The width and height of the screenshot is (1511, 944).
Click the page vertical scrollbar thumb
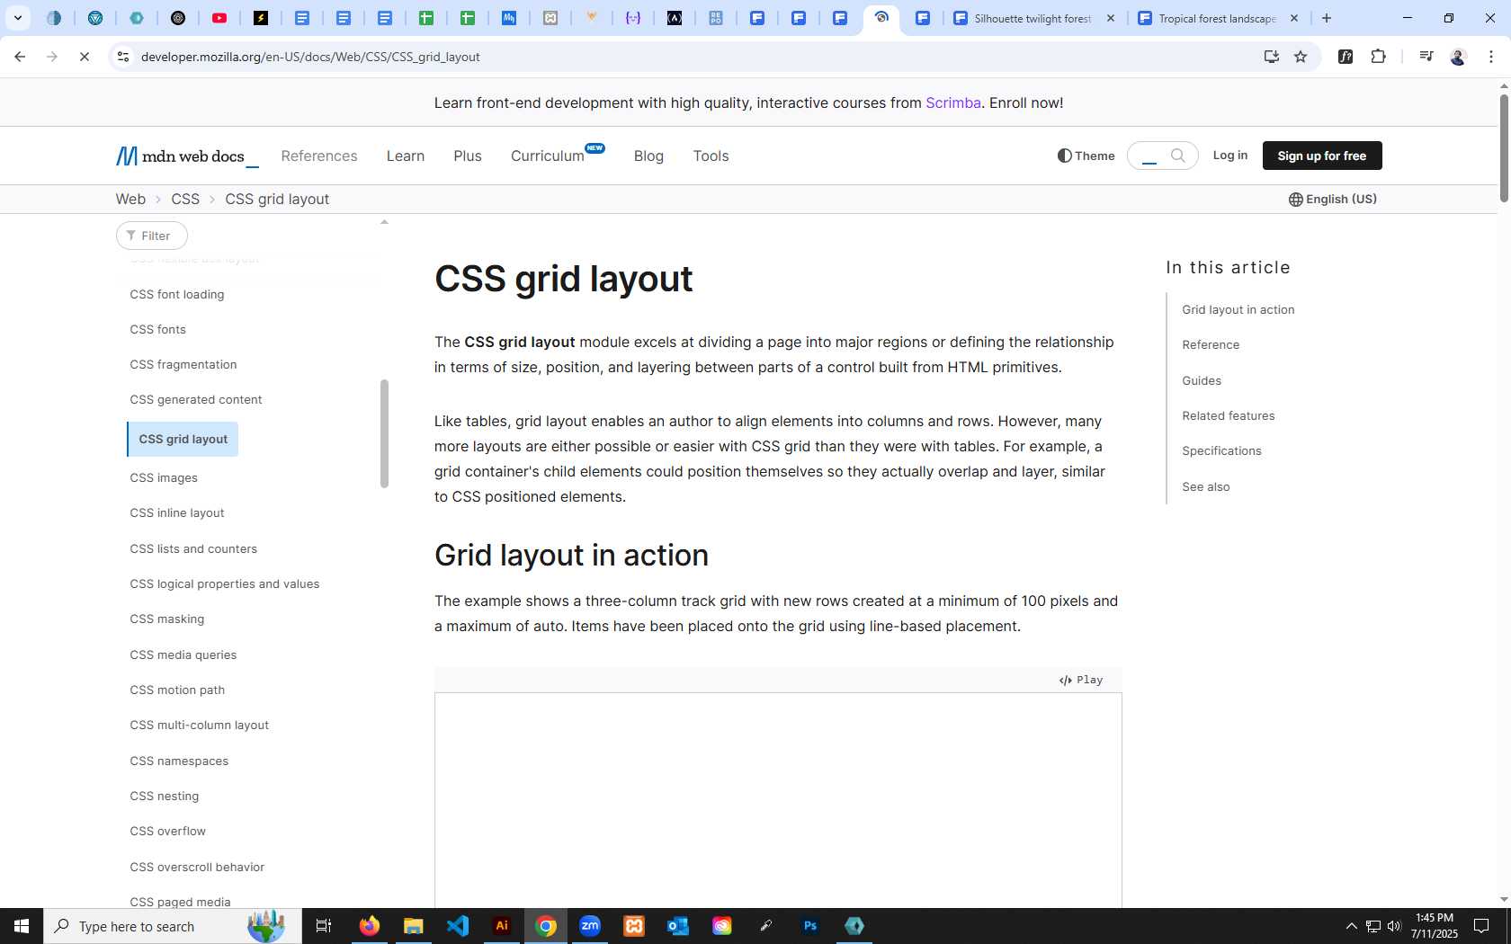[1504, 147]
